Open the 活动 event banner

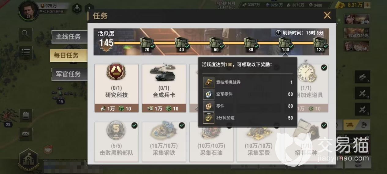pos(357,19)
